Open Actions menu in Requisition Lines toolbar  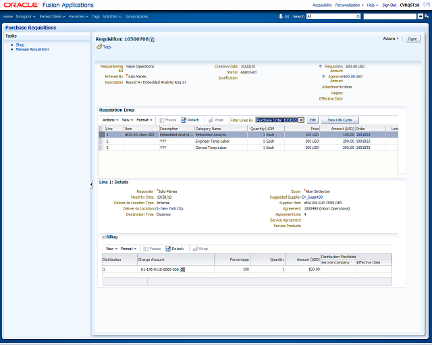coord(110,120)
